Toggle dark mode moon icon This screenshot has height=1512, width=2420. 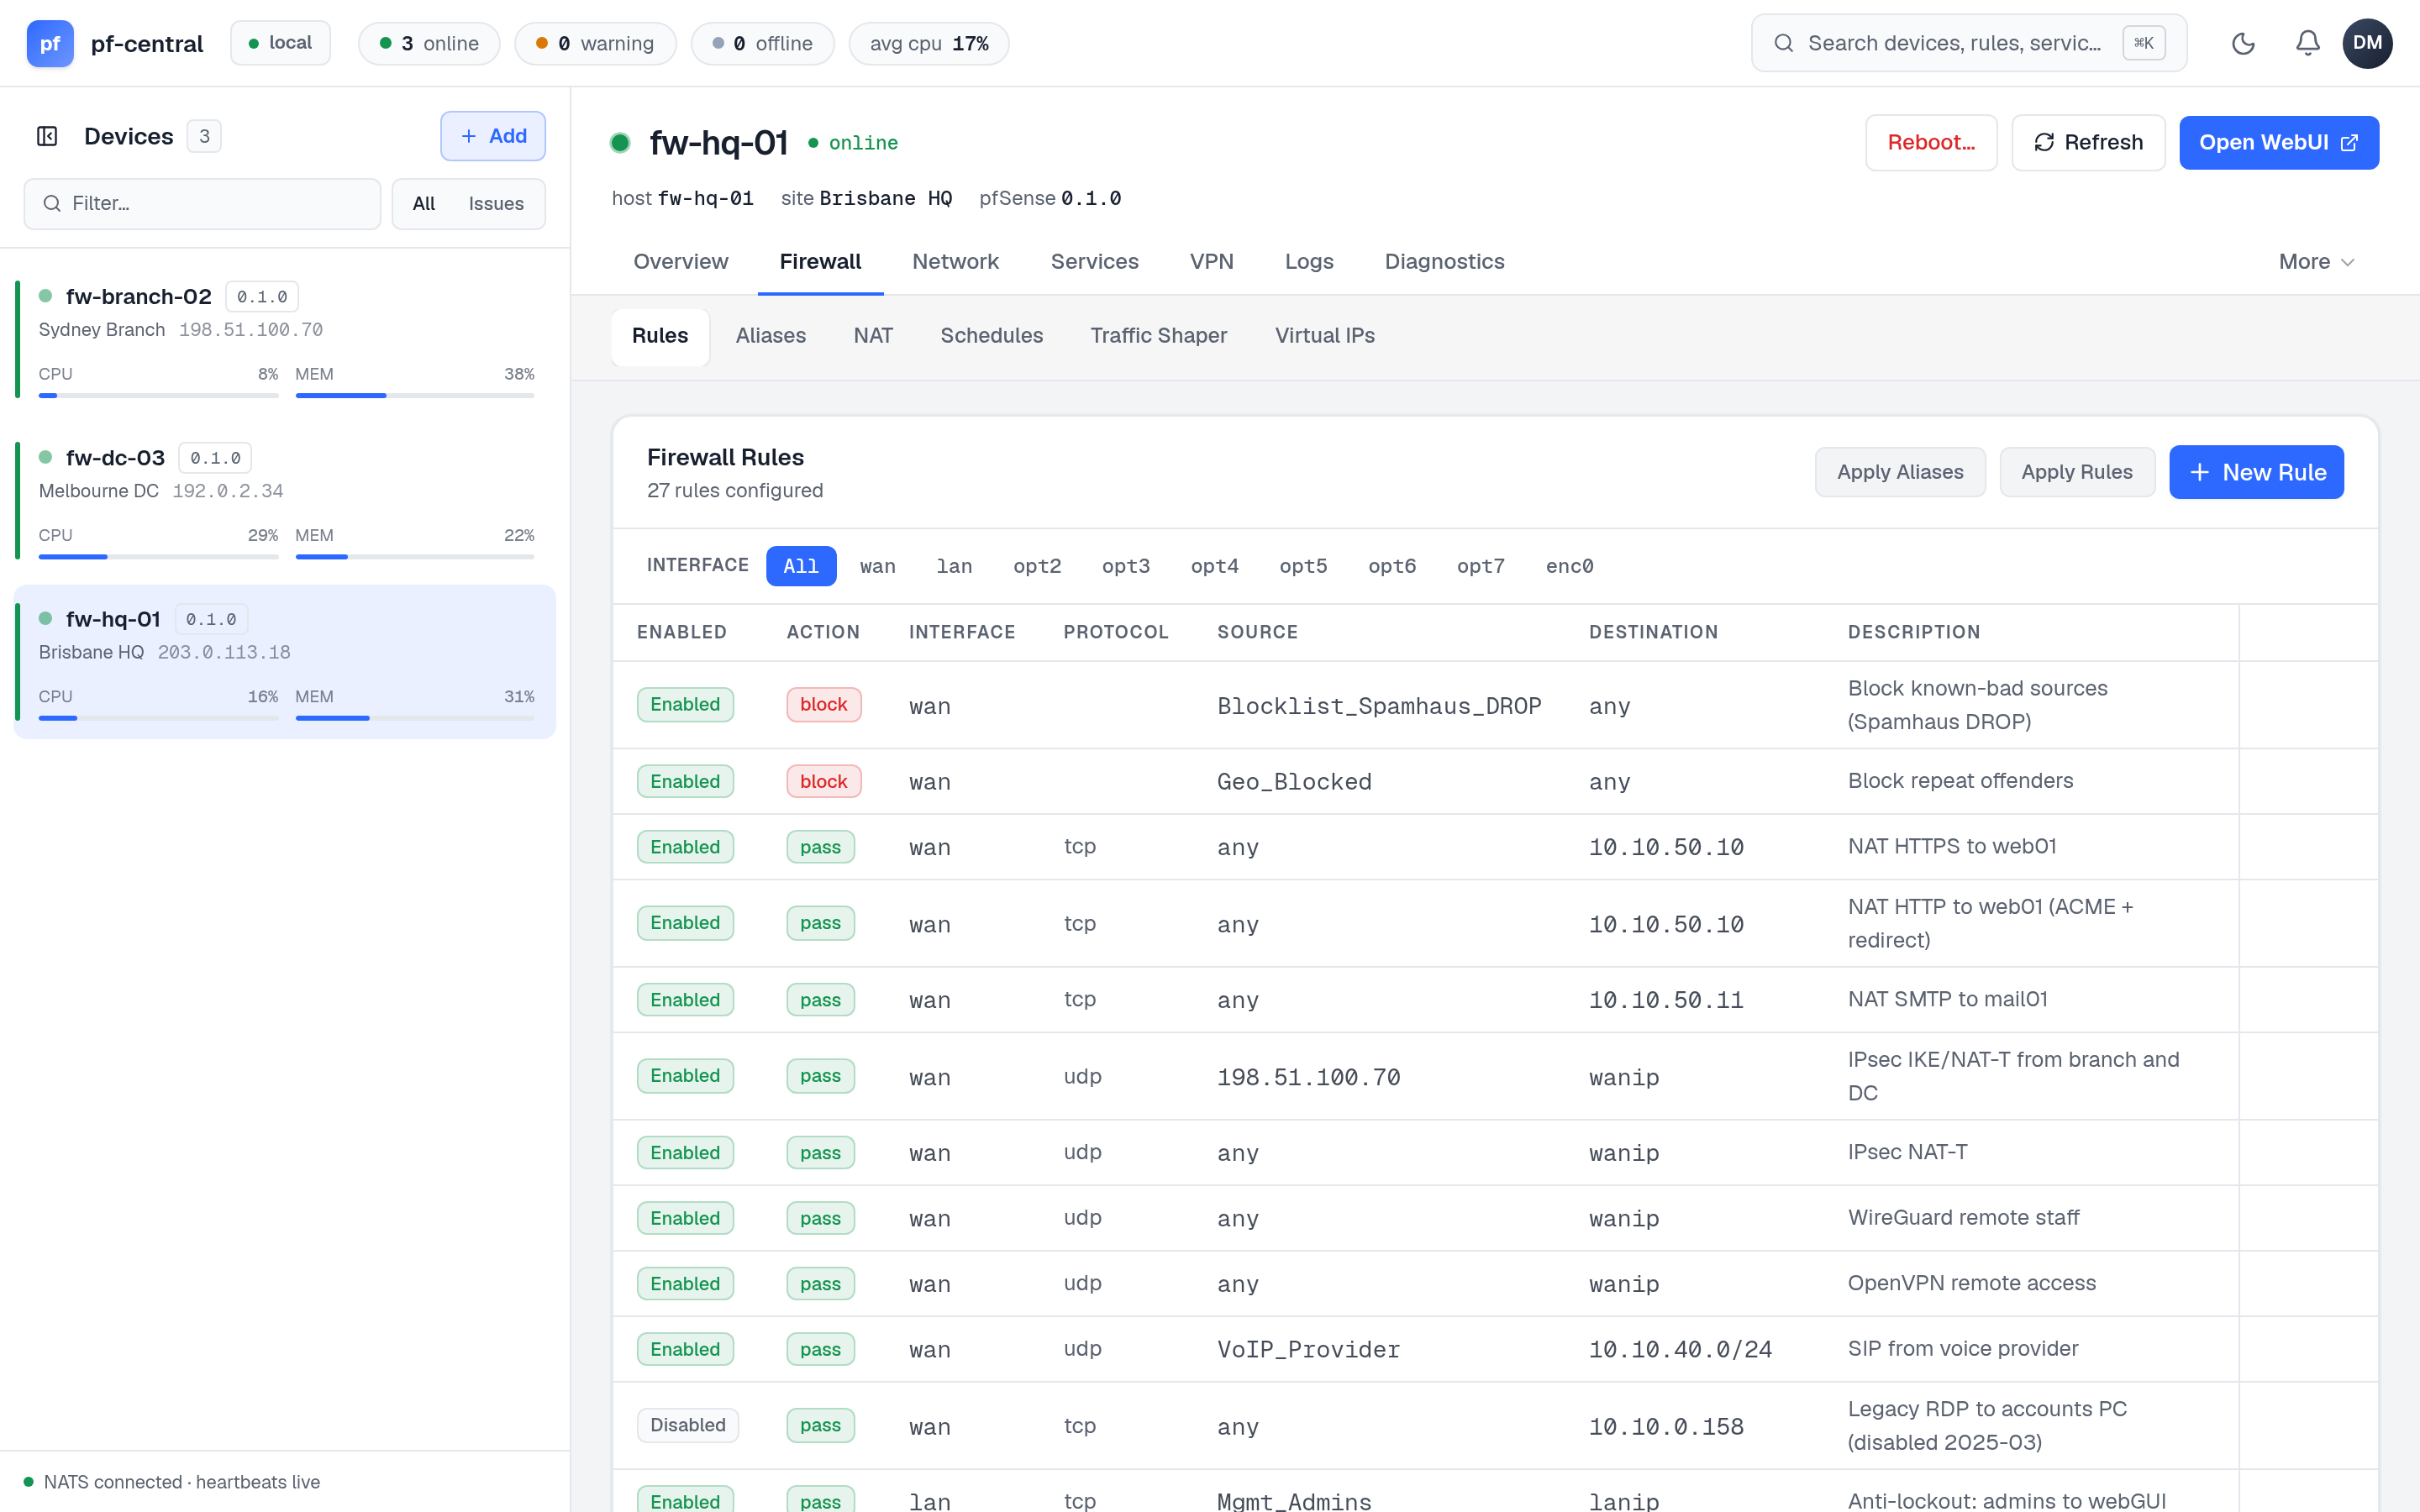pos(2243,43)
